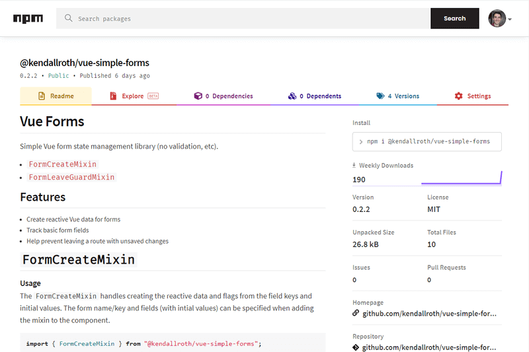Click the Readme file icon
The width and height of the screenshot is (529, 352).
pyautogui.click(x=42, y=96)
